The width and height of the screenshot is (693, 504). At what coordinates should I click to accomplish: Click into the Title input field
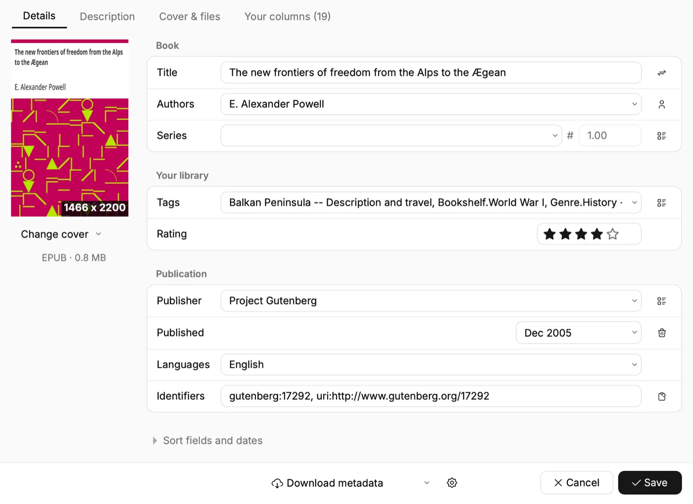431,73
